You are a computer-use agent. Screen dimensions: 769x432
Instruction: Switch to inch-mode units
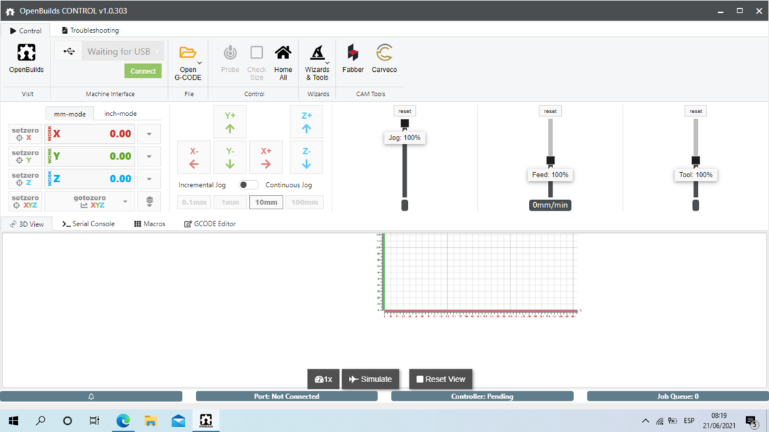120,114
